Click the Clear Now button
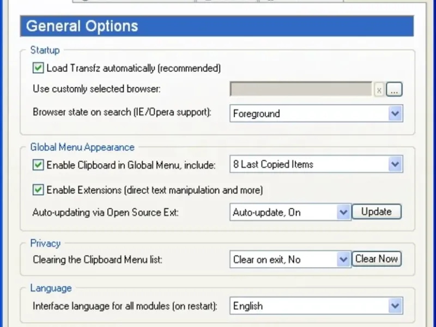 (x=377, y=259)
